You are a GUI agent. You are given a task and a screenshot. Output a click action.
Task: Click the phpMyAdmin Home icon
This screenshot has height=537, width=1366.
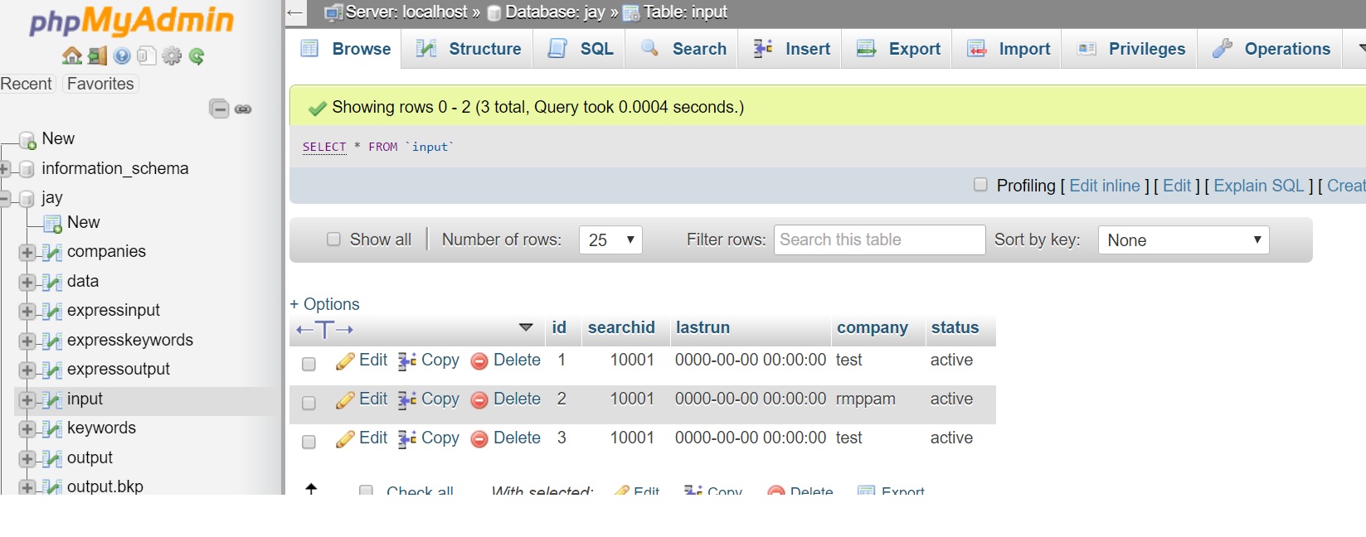pos(72,56)
